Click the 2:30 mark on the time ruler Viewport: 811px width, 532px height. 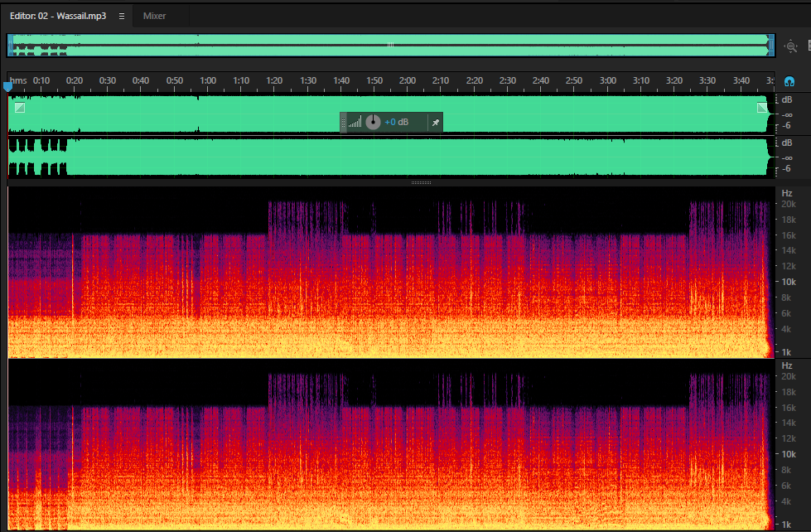click(507, 80)
